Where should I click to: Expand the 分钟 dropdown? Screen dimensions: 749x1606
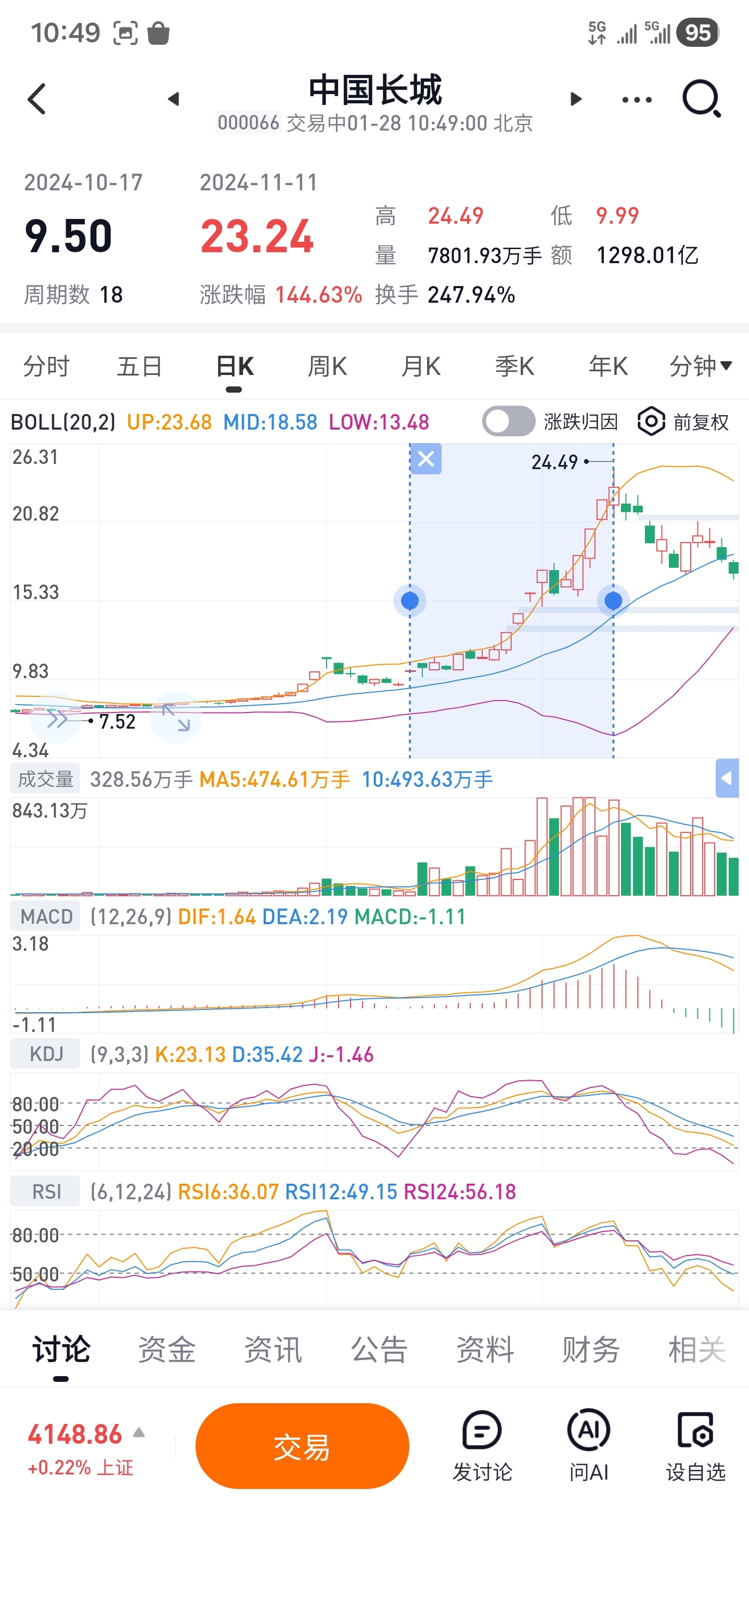click(x=700, y=366)
